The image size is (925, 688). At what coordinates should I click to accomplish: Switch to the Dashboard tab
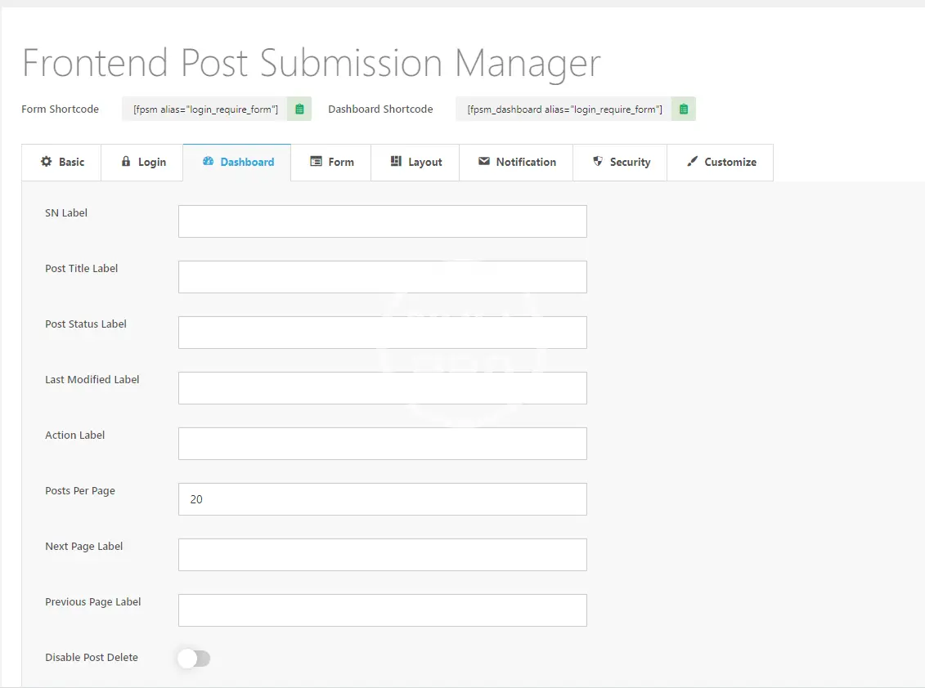tap(237, 162)
